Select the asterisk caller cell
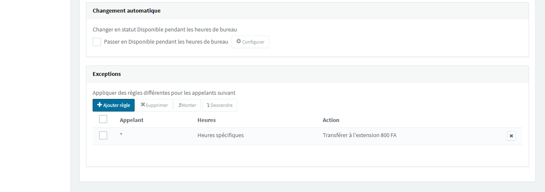 click(x=121, y=135)
